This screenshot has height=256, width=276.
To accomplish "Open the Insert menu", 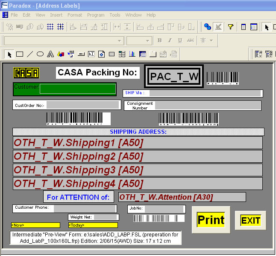I will pyautogui.click(x=56, y=15).
